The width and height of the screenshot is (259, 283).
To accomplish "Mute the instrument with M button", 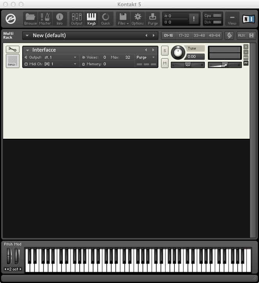I will [x=165, y=63].
